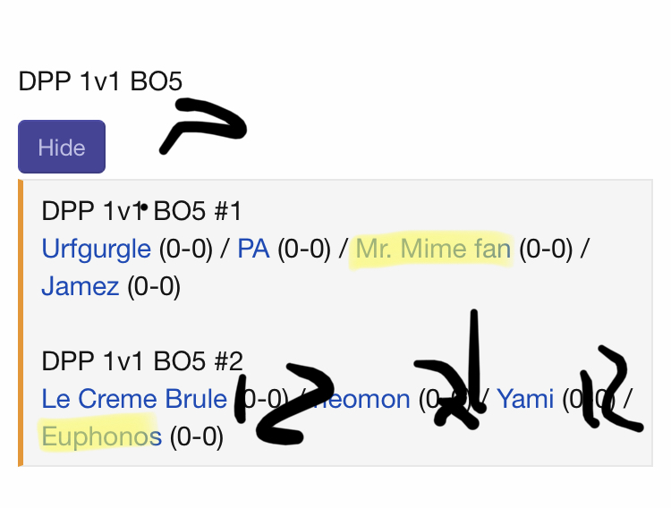Click the (0-0) record next to Urfgurgle
The image size is (671, 508).
186,249
